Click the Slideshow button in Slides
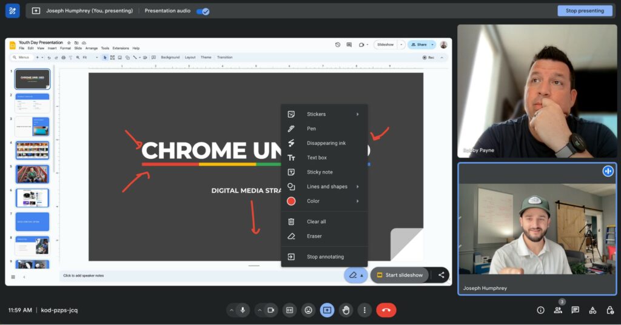The height and width of the screenshot is (325, 621). [x=385, y=45]
